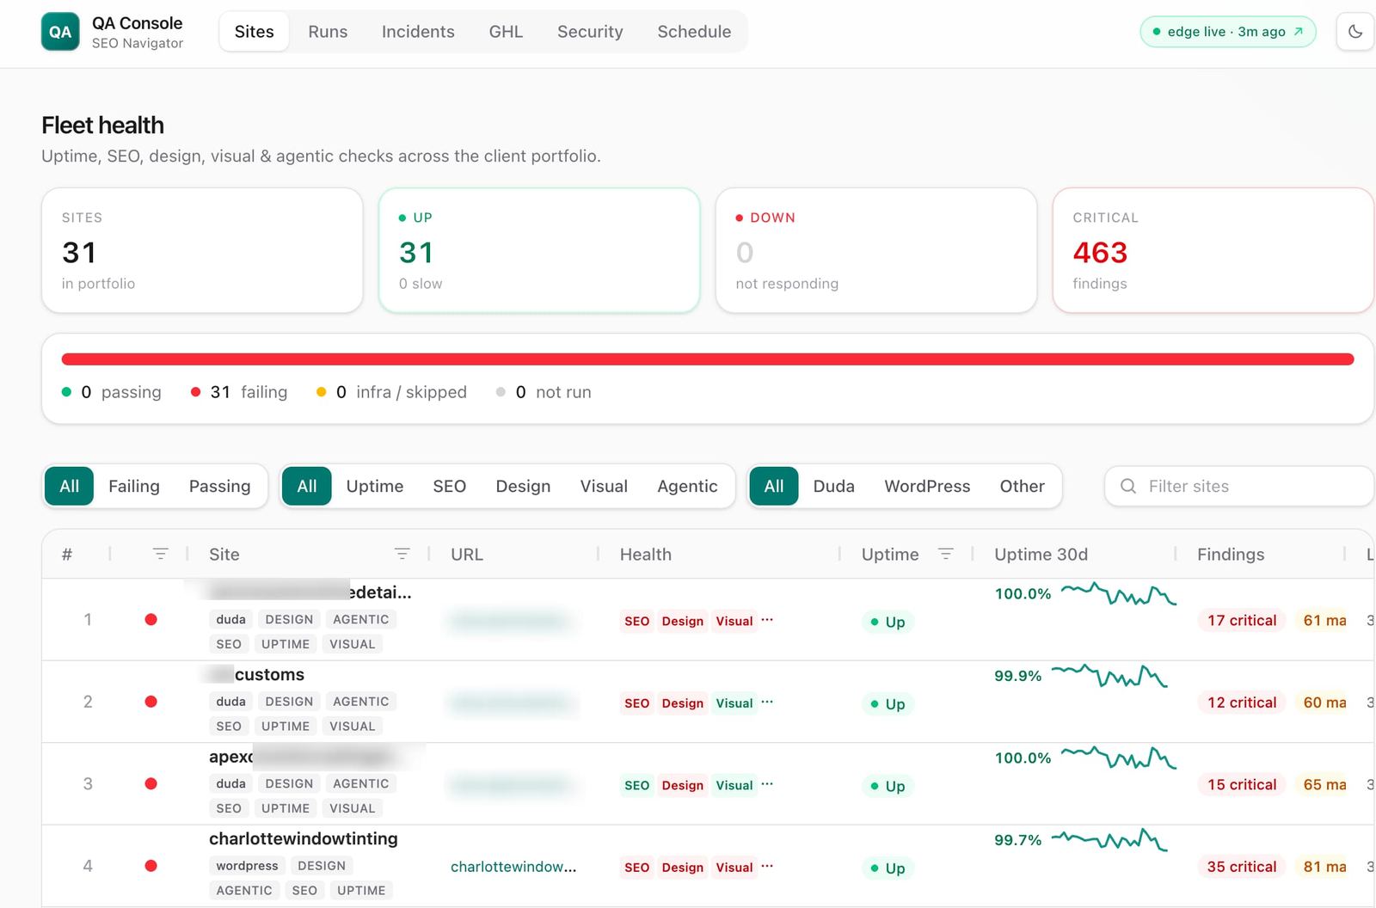Filter platform by WordPress

tap(927, 487)
